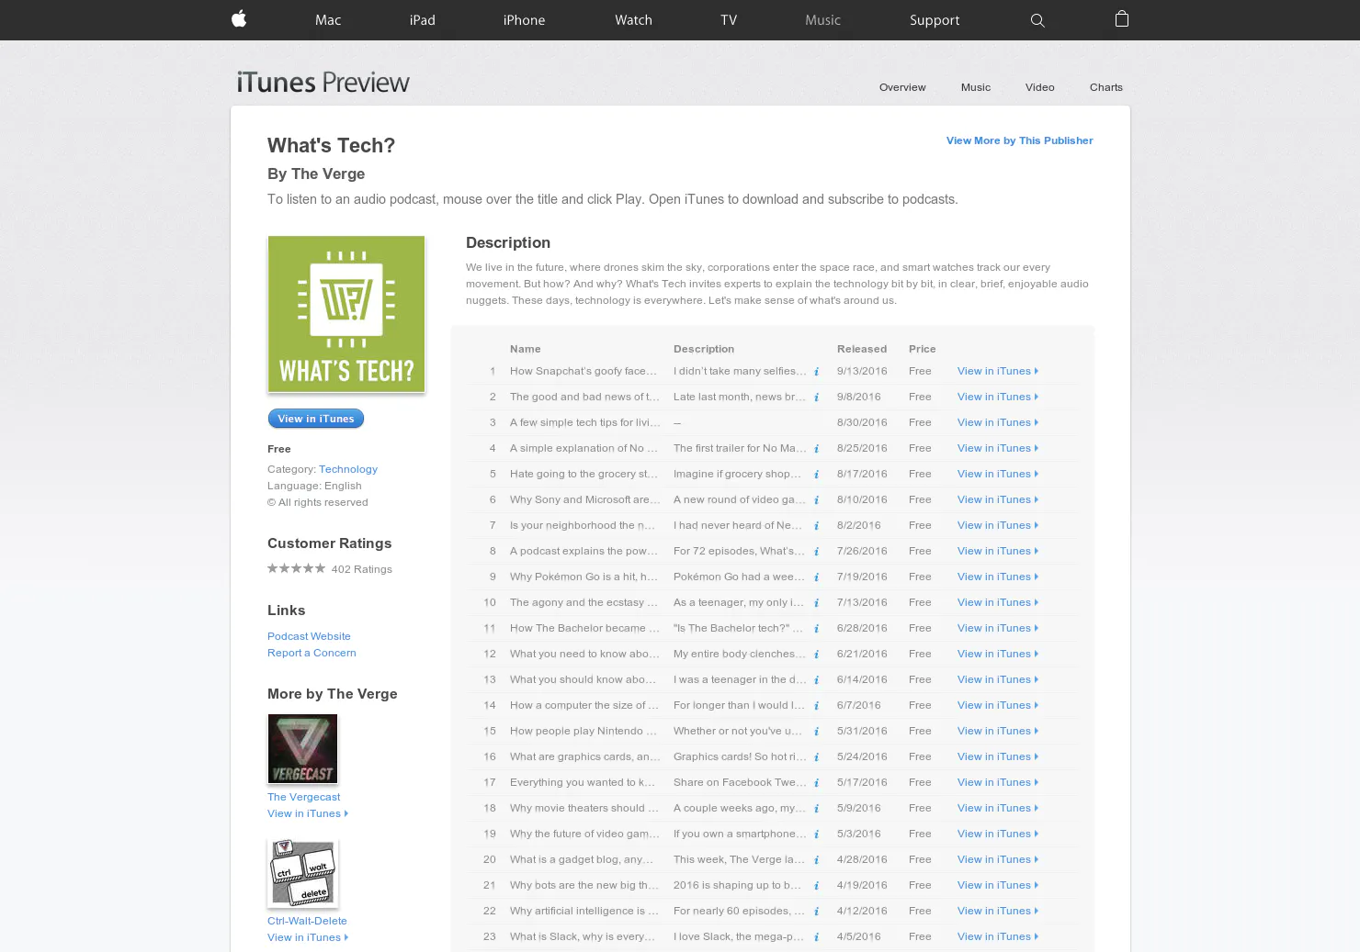This screenshot has width=1360, height=952.
Task: Click the blue View in iTunes button
Action: tap(316, 419)
